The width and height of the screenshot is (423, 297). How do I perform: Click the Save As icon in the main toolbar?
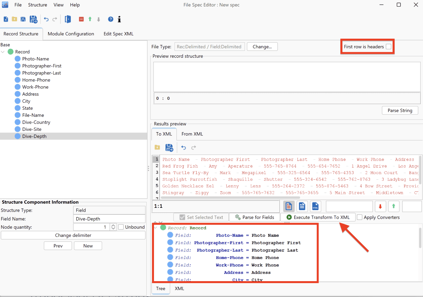click(33, 19)
